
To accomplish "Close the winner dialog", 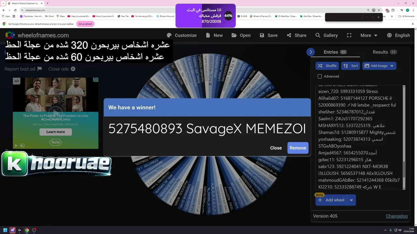I will (x=276, y=148).
